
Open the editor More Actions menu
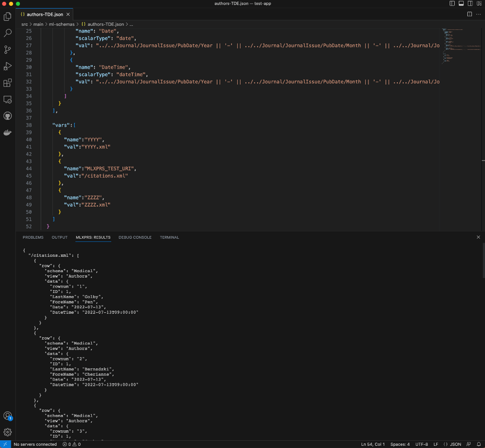click(479, 14)
